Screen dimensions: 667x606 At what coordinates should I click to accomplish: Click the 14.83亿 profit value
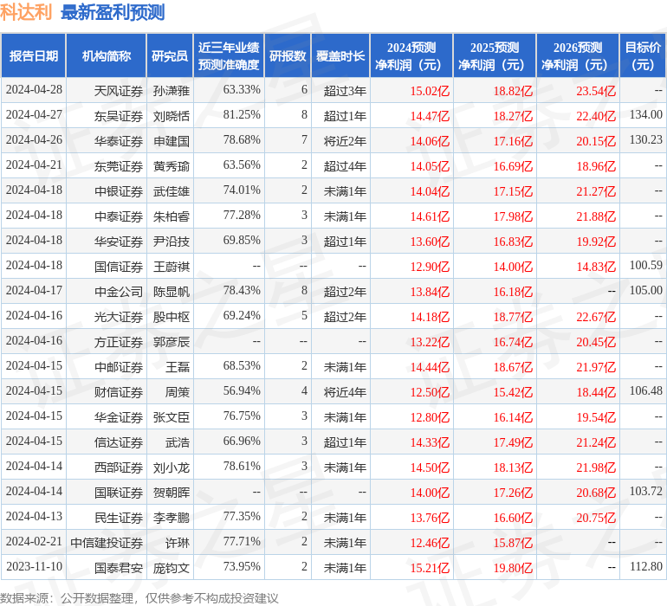click(596, 267)
